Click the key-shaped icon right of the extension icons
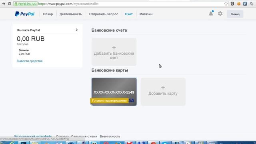256x144 pixels. (252, 4)
